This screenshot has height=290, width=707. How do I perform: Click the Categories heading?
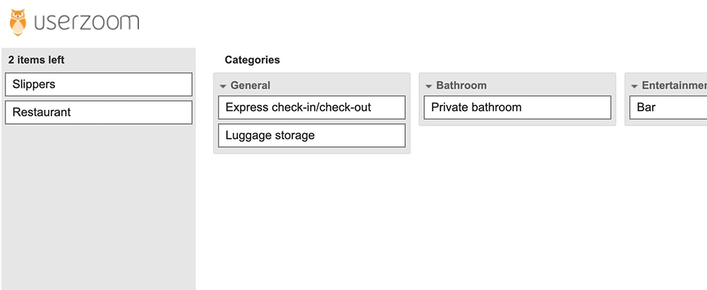point(252,60)
